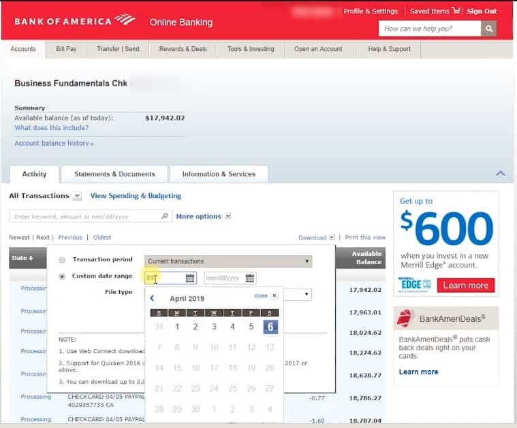Click the Bank of America logo
The image size is (517, 428).
75,20
